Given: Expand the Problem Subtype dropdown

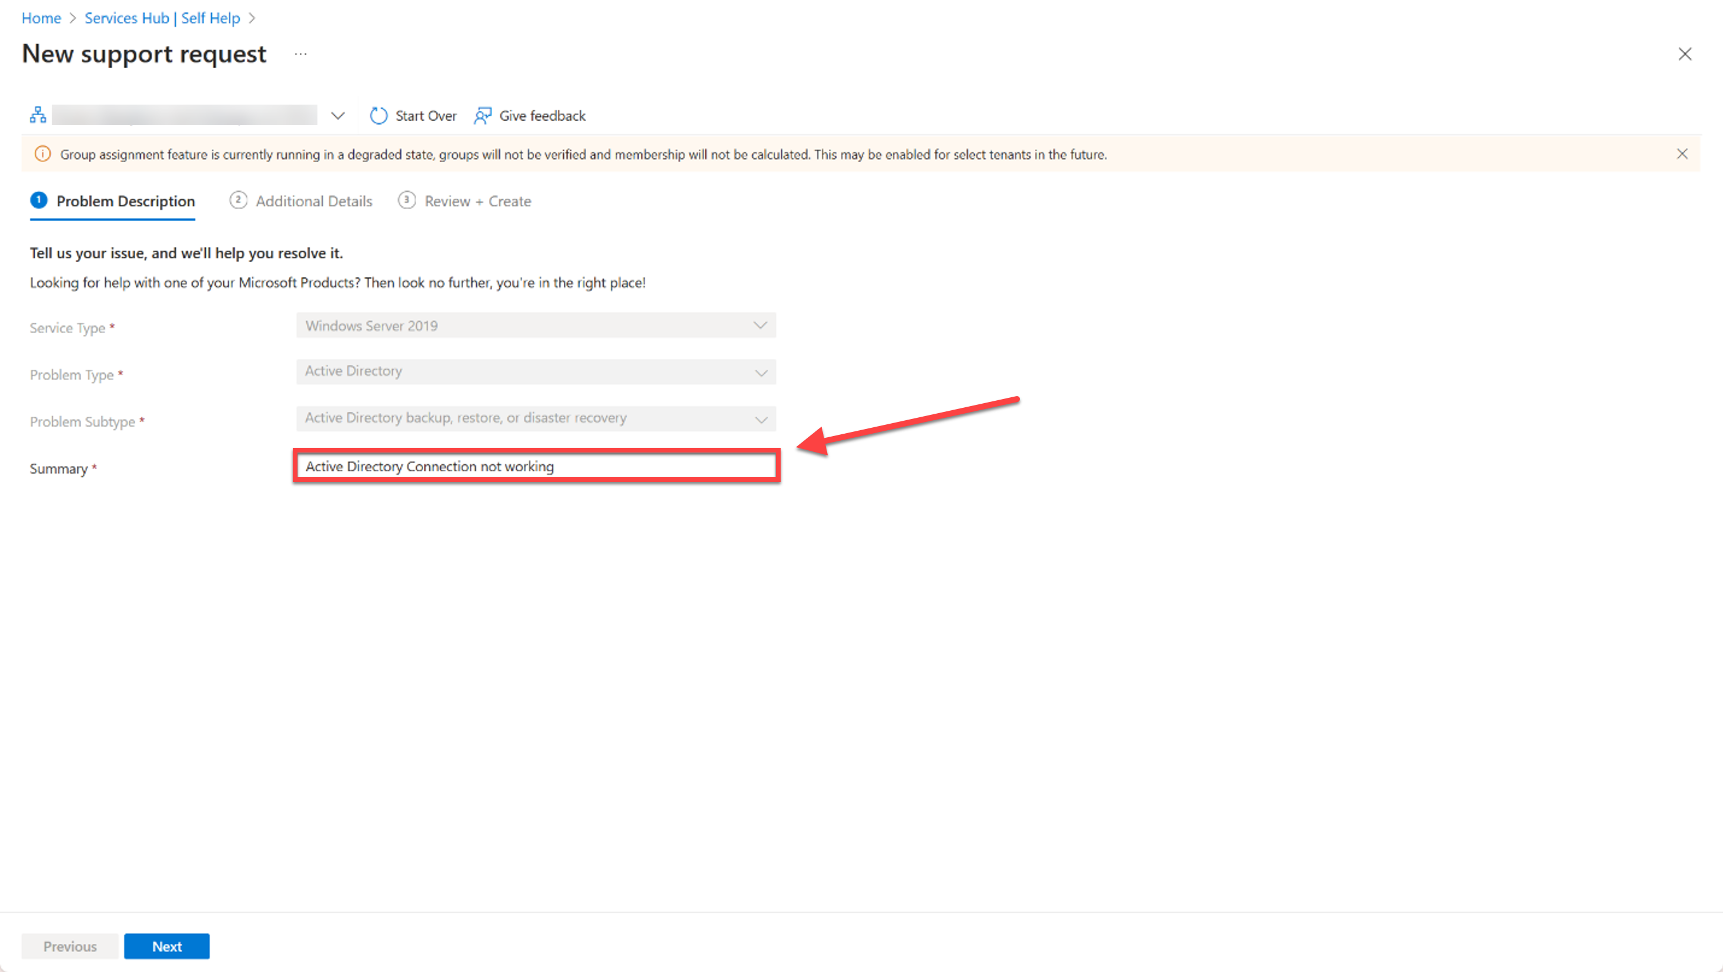Looking at the screenshot, I should click(762, 418).
